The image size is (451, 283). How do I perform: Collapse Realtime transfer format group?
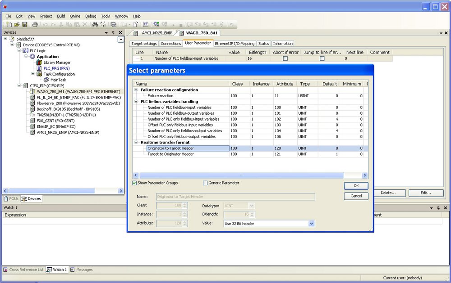(136, 142)
